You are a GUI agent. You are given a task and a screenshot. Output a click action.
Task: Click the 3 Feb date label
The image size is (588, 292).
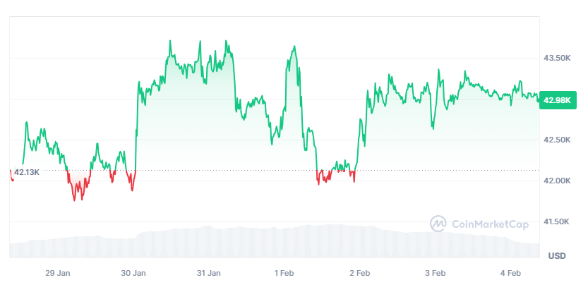point(436,272)
